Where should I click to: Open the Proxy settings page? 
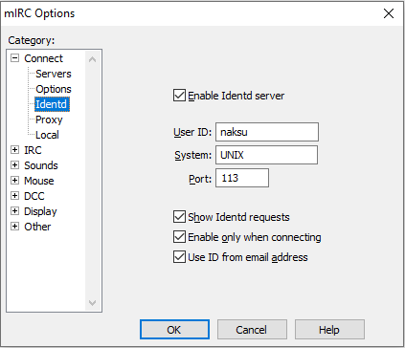[49, 120]
